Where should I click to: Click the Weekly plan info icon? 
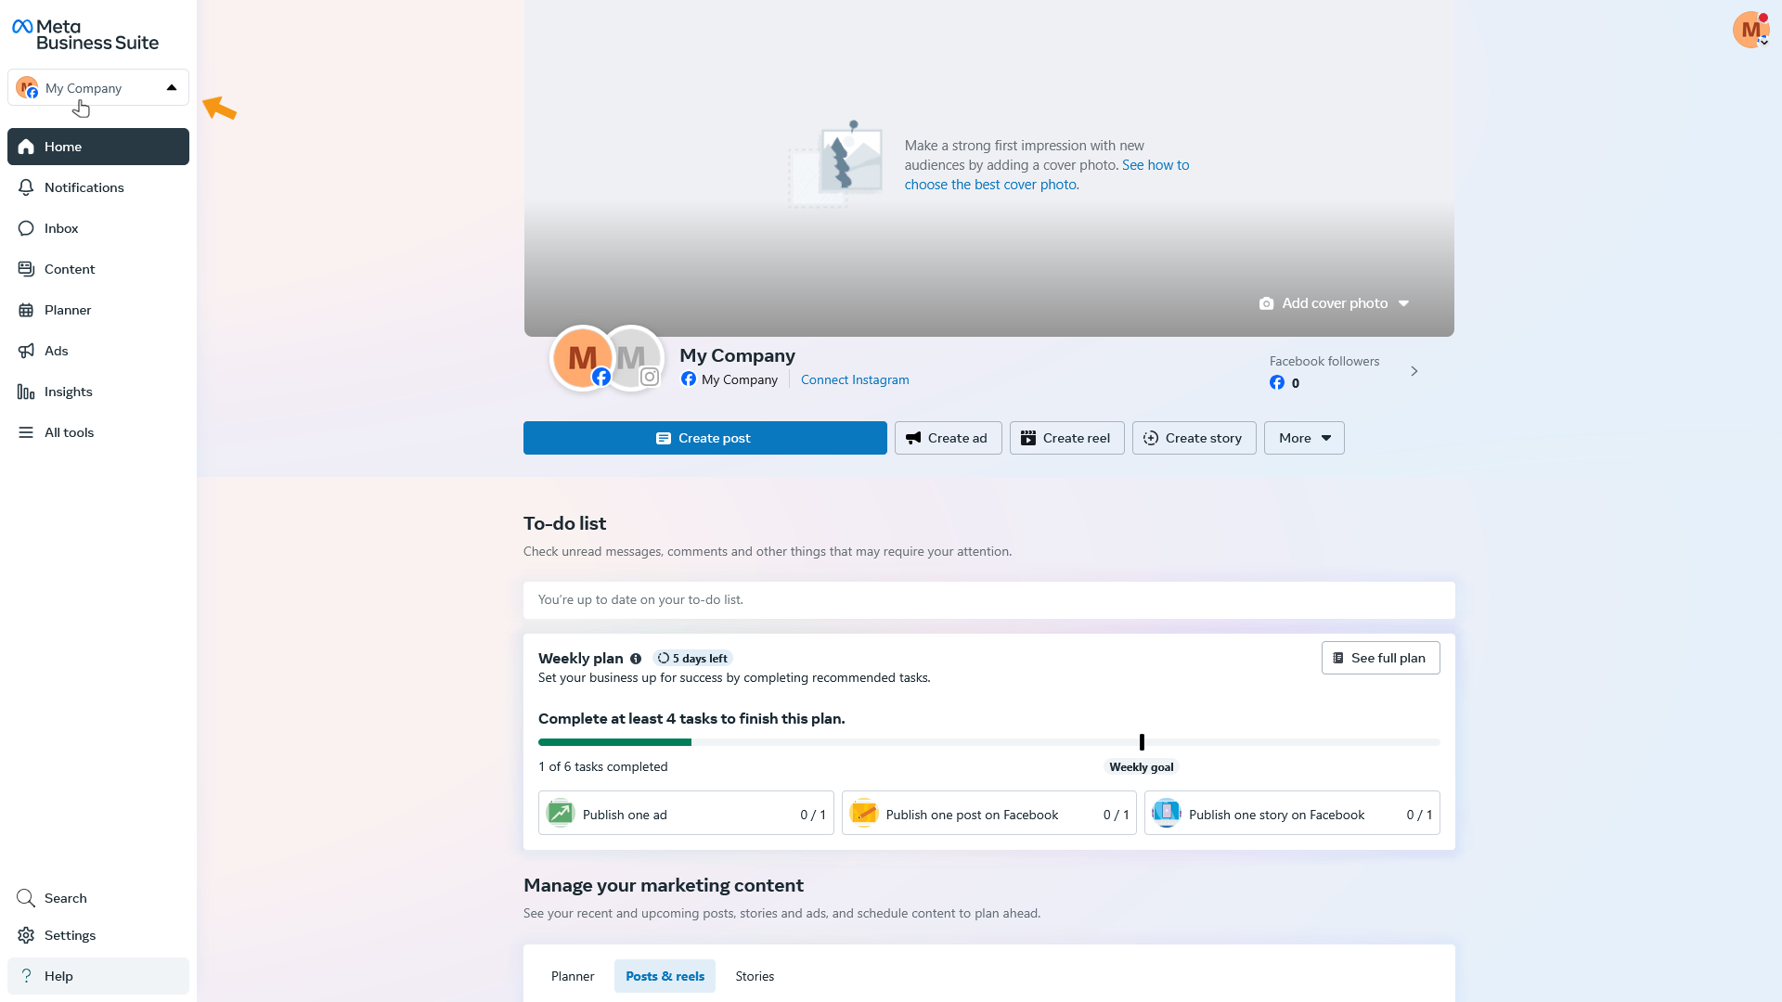(x=636, y=659)
